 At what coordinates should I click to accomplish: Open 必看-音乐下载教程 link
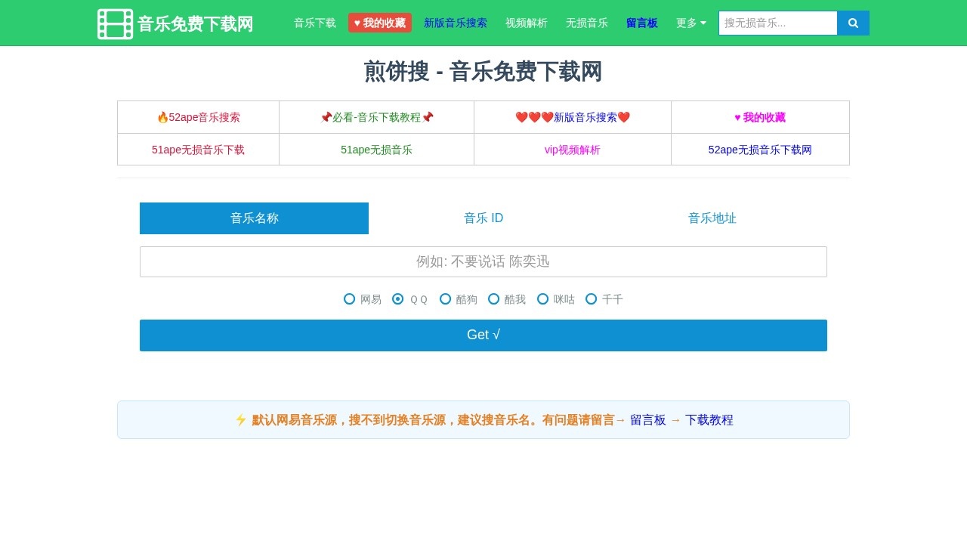377,117
